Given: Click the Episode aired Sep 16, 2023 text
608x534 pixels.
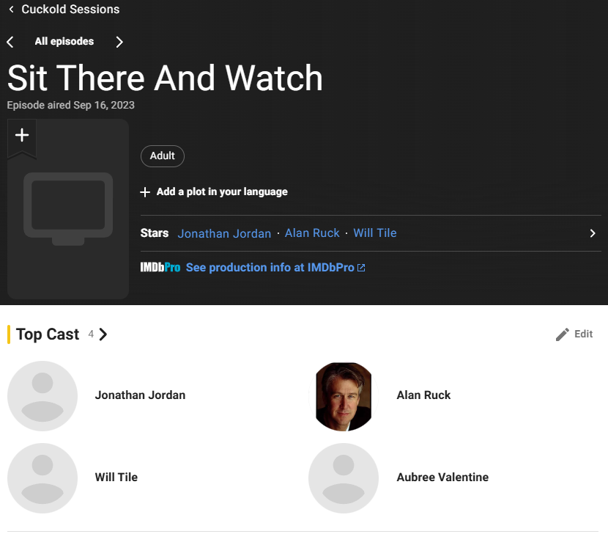Looking at the screenshot, I should (70, 105).
